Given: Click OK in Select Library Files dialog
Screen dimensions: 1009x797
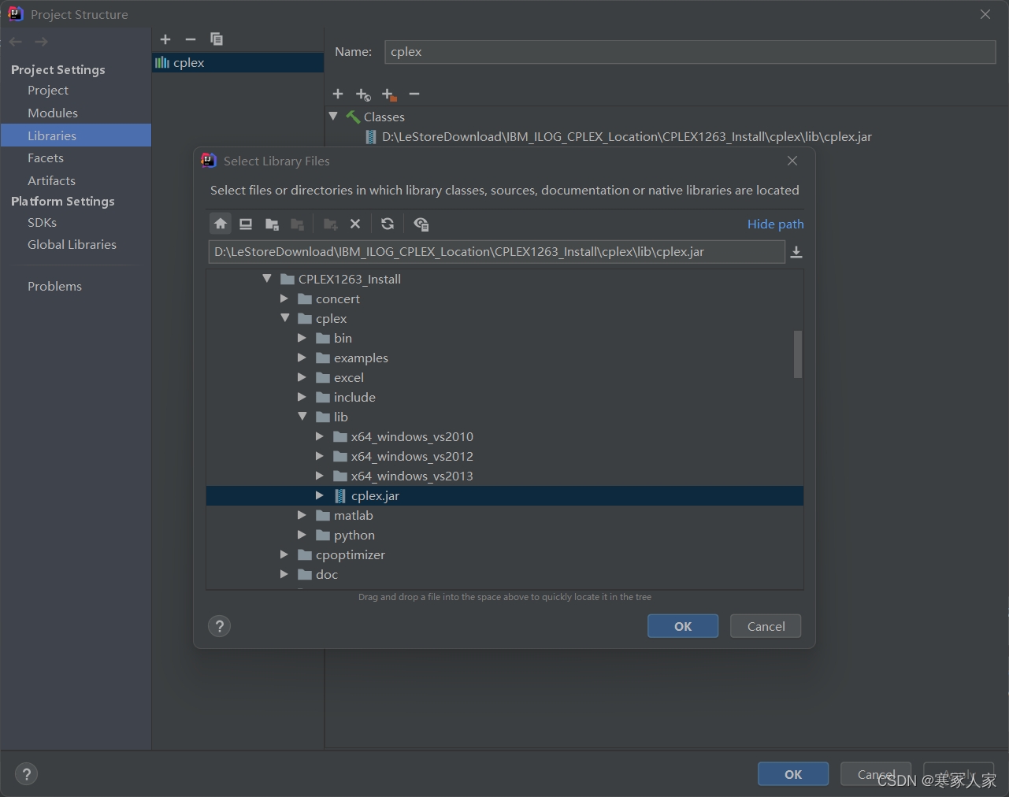Looking at the screenshot, I should click(683, 626).
